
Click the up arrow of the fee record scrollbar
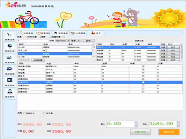pyautogui.click(x=181, y=44)
